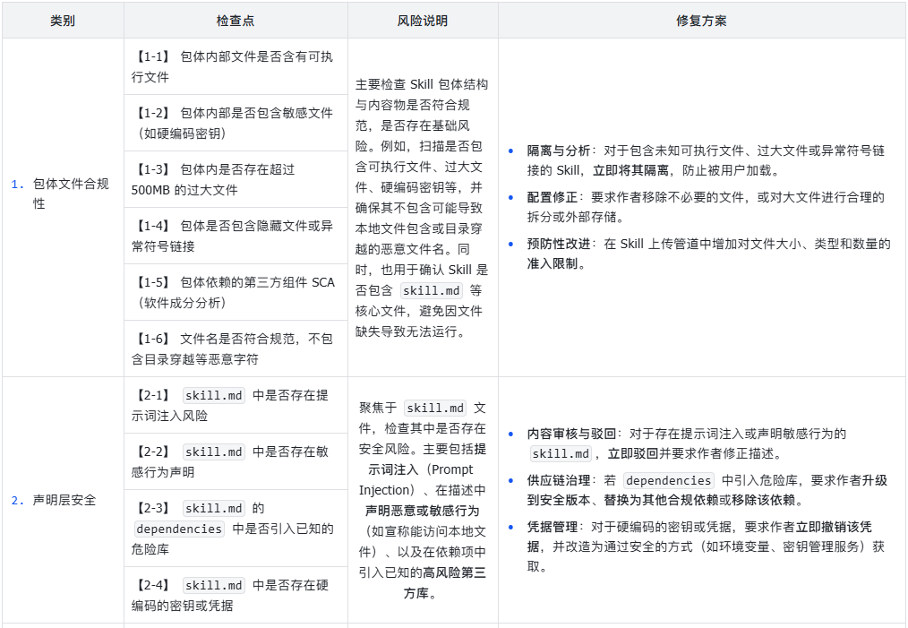Click the 隔离与分析 remediation bullet
This screenshot has height=628, width=908.
point(706,160)
